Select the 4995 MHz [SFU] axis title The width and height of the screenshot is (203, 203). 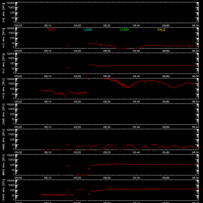point(3,139)
